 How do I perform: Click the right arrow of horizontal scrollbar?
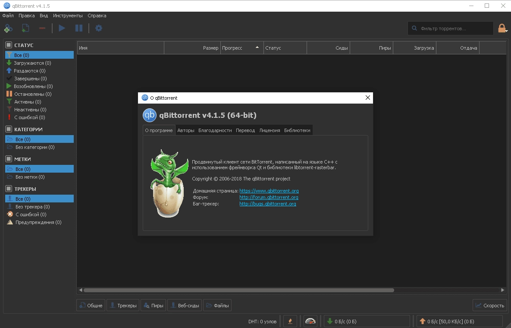coord(502,290)
